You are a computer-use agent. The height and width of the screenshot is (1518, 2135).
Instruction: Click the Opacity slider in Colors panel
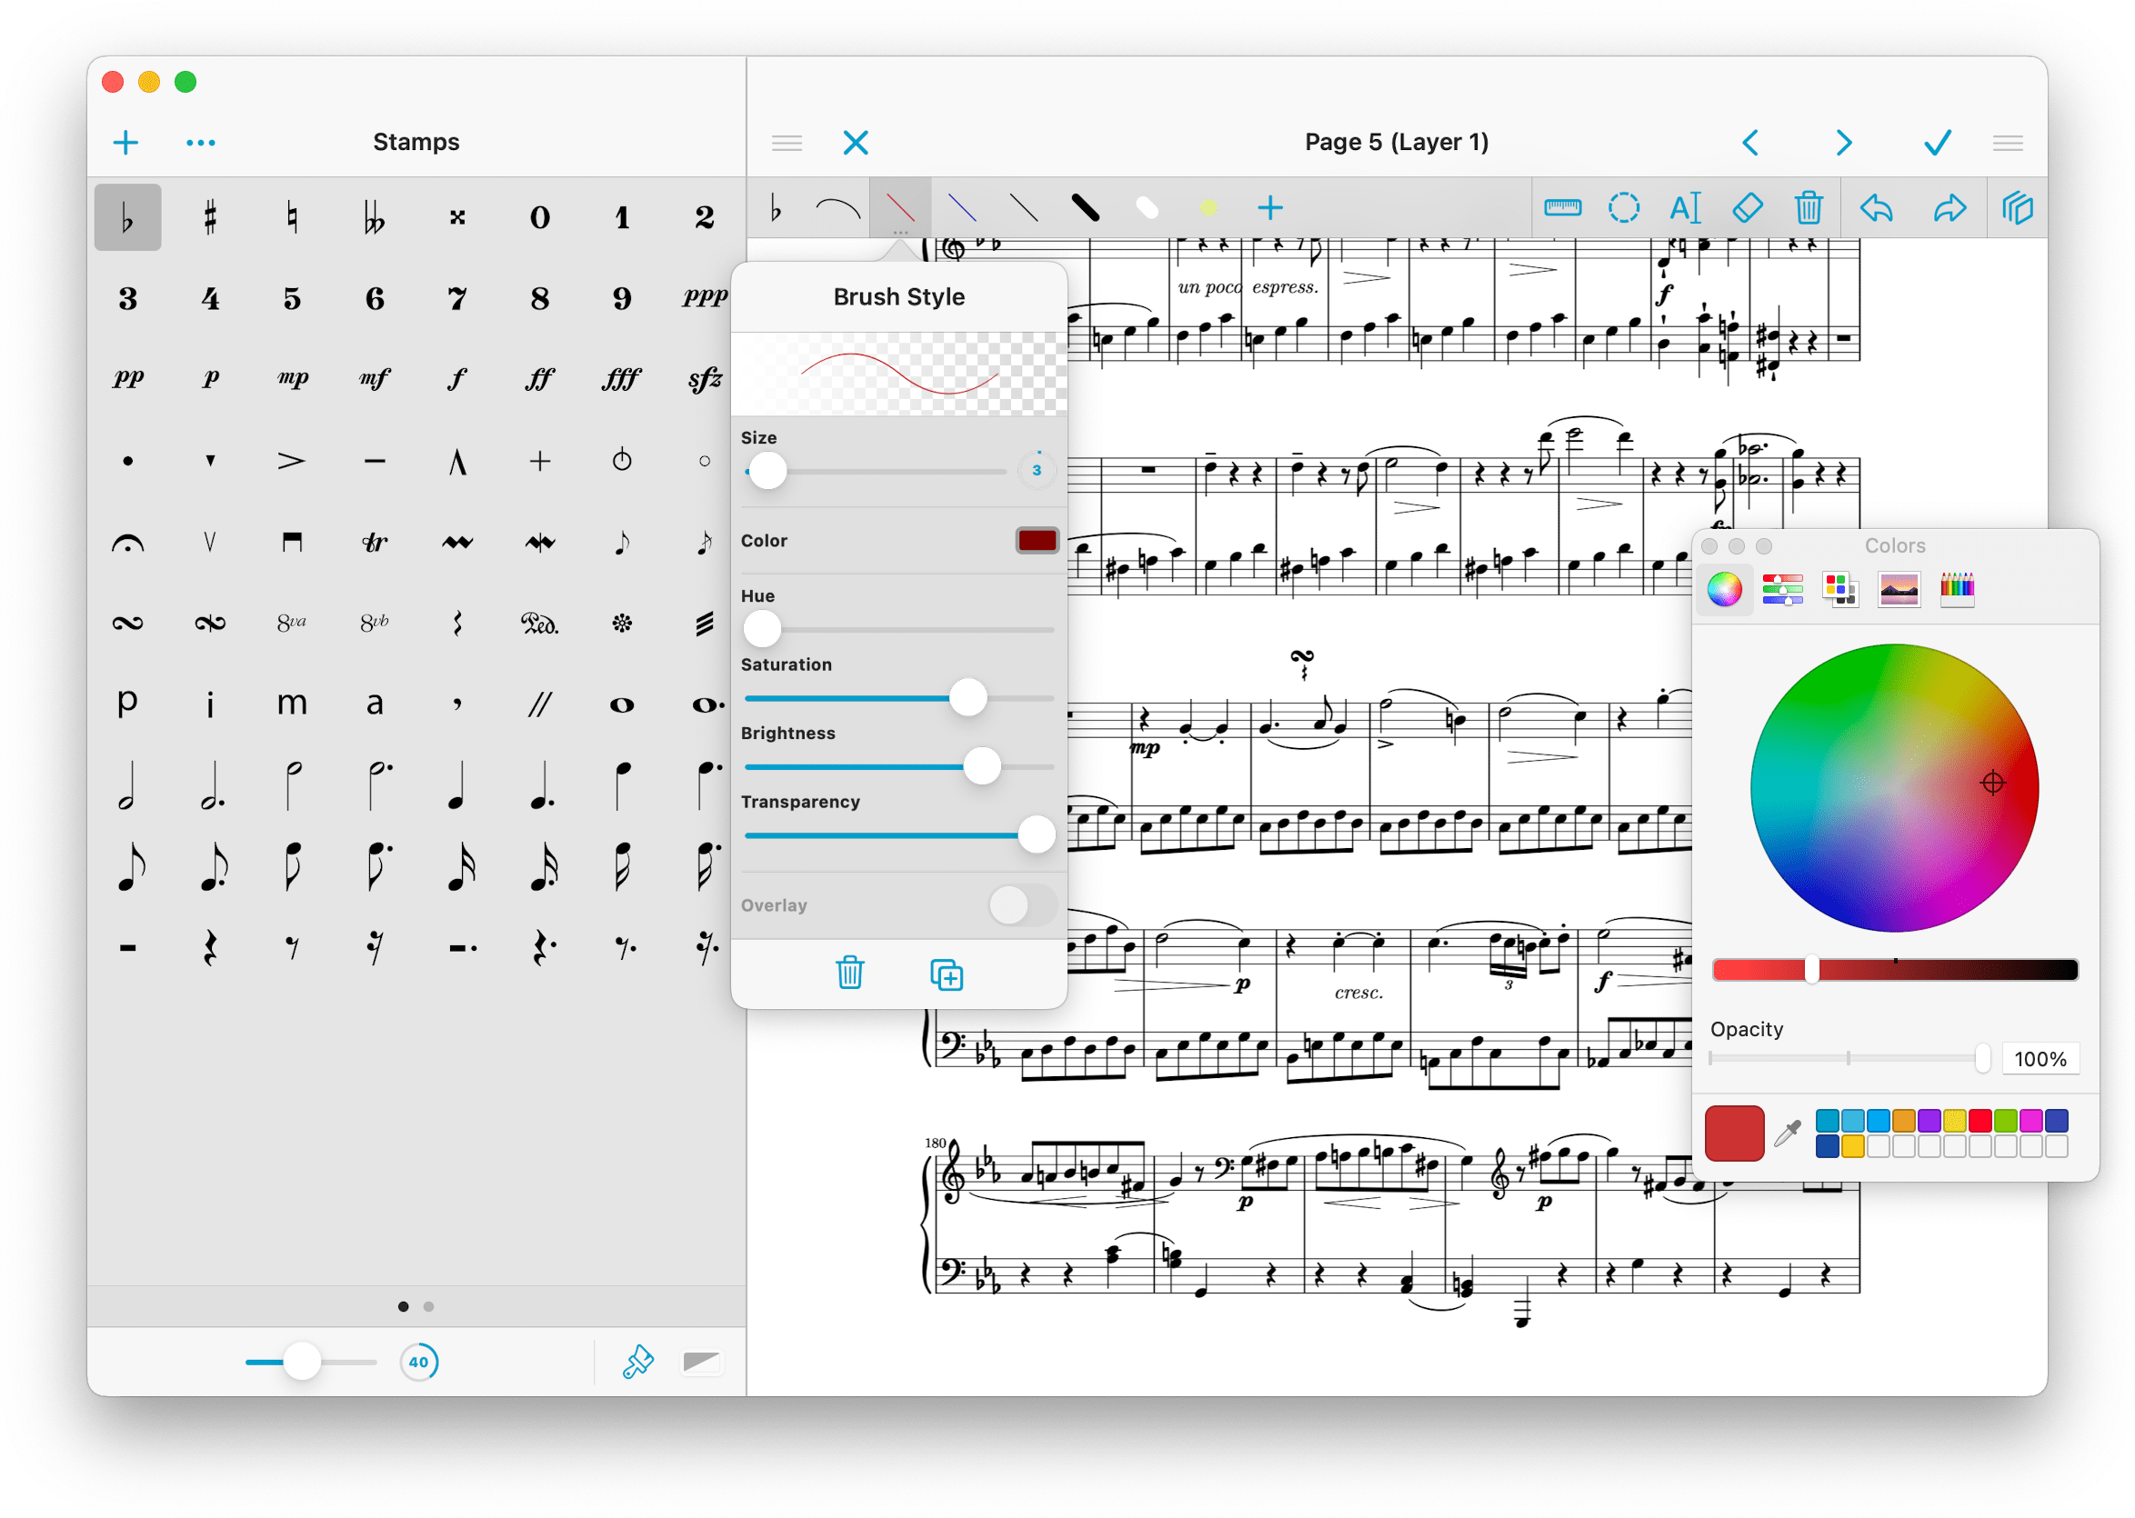pos(1848,1057)
